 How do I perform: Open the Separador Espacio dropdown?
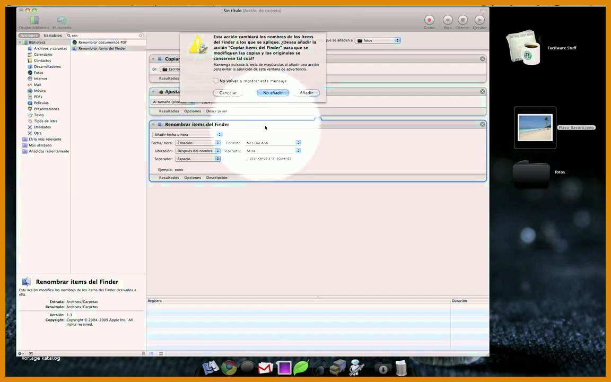click(x=198, y=159)
